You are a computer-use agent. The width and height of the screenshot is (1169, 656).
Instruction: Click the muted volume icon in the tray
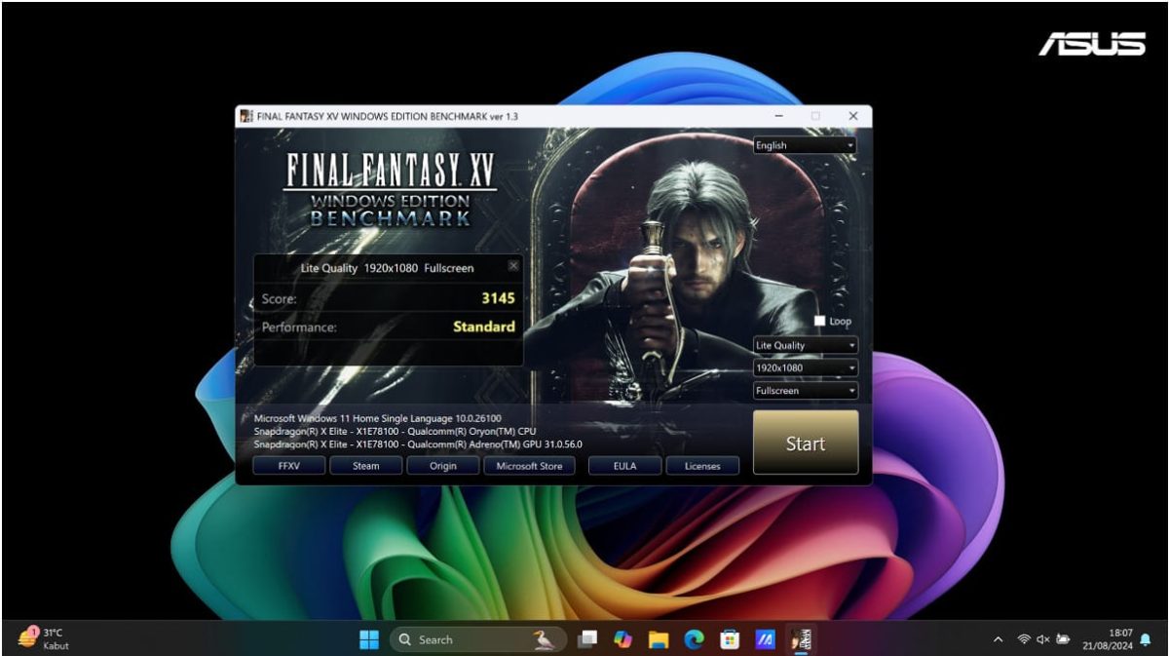coord(1043,639)
